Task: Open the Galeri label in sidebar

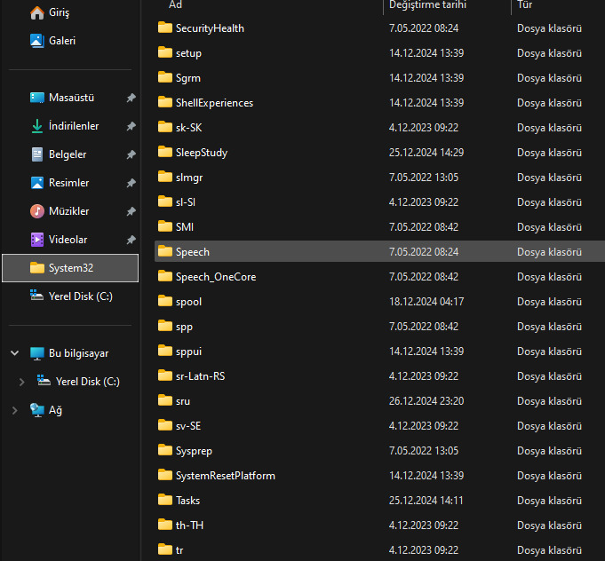Action: coord(62,41)
